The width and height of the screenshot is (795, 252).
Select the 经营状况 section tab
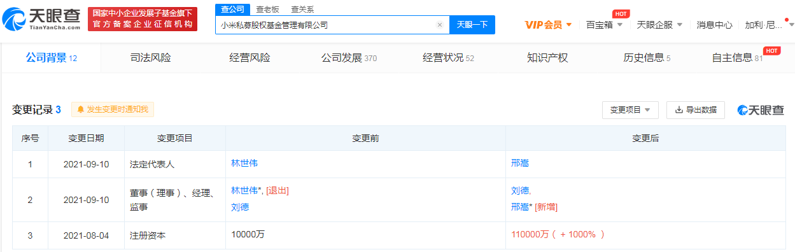click(x=448, y=58)
